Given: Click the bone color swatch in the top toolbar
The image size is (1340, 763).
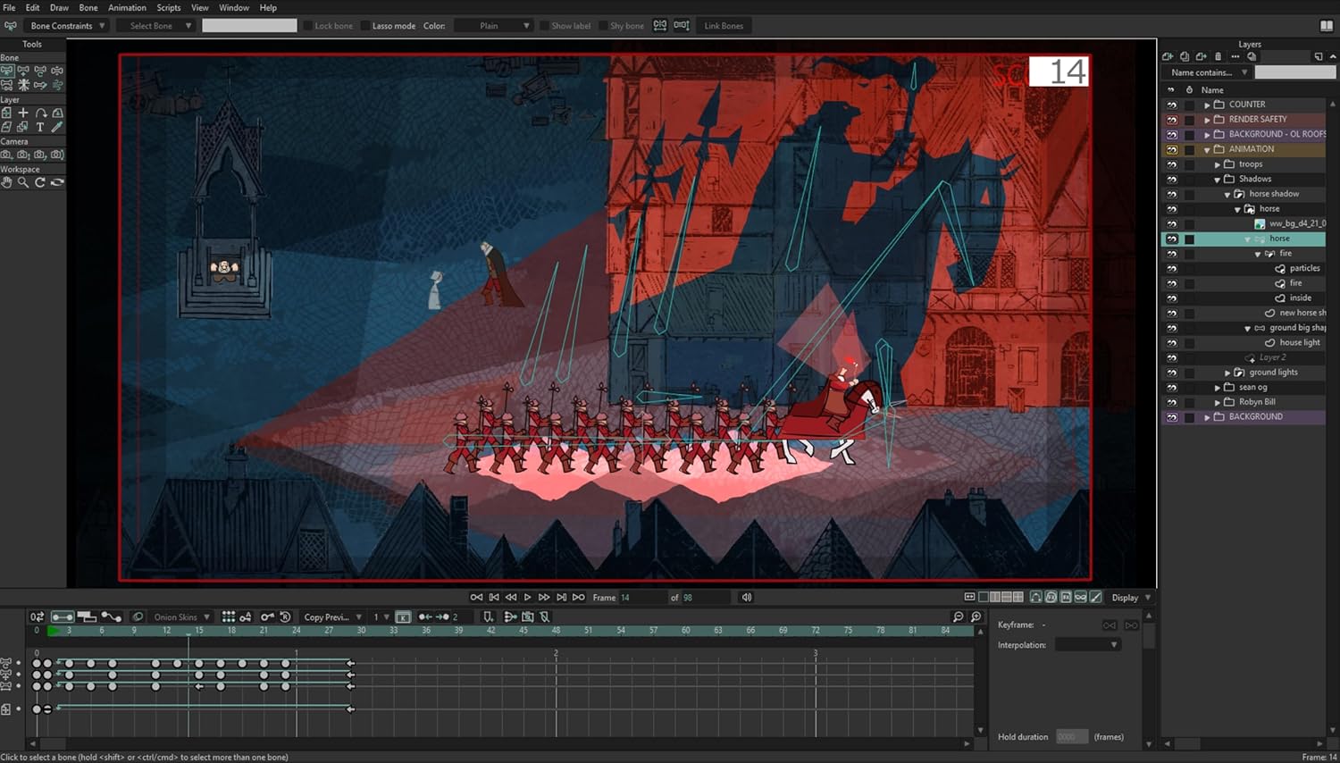Looking at the screenshot, I should tap(249, 25).
